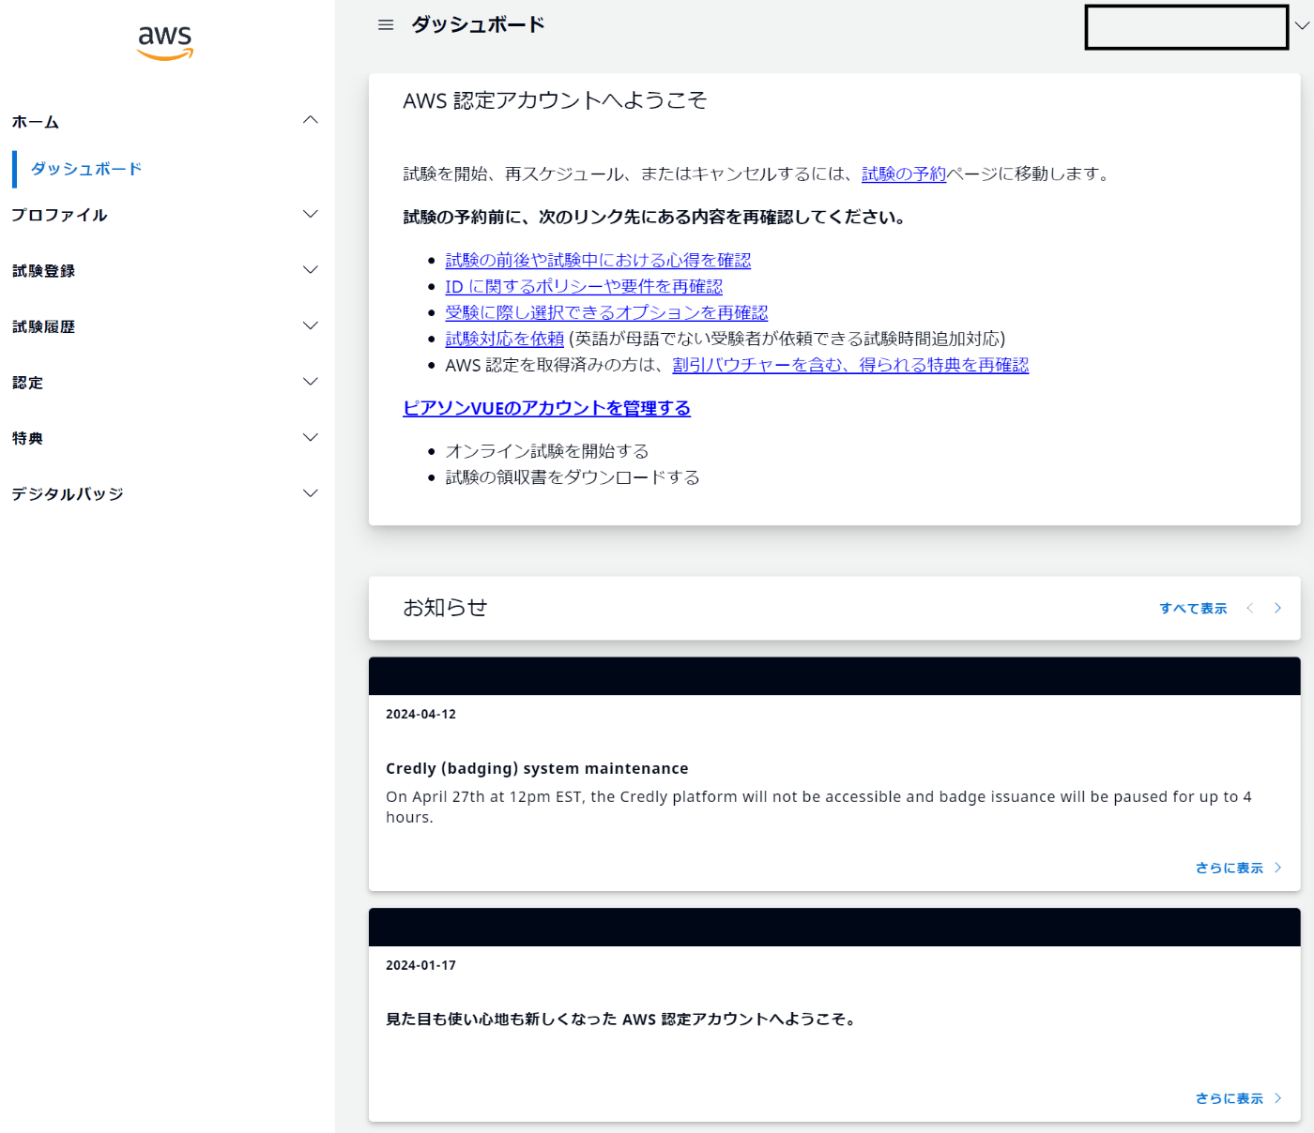Image resolution: width=1314 pixels, height=1133 pixels.
Task: Open the 試験登録 menu label
Action: tap(43, 271)
